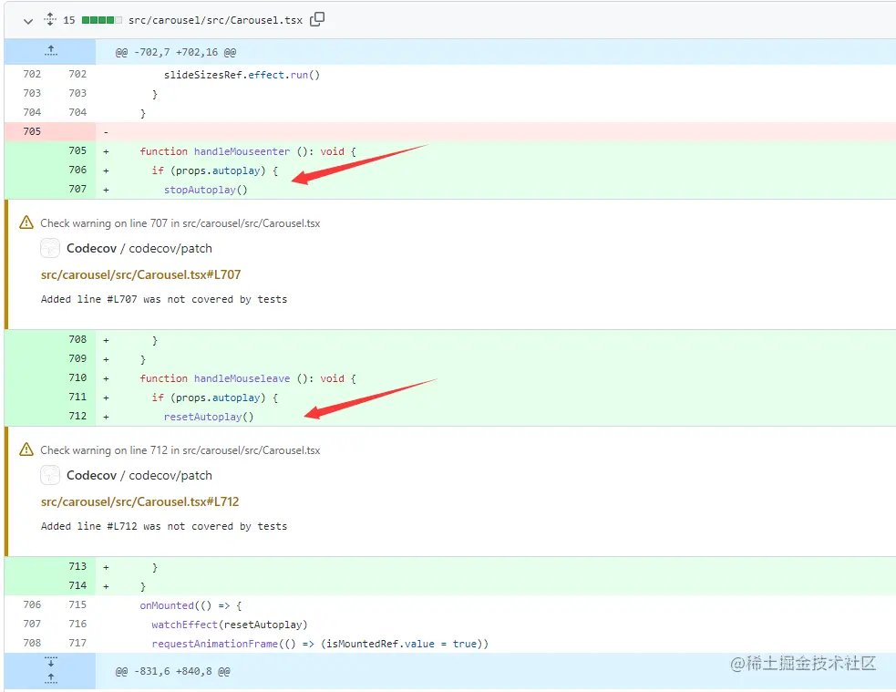
Task: Click 'onMounted(() => {' code line
Action: point(191,605)
